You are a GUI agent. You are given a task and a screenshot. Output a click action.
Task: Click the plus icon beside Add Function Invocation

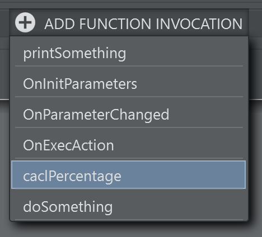pos(25,22)
